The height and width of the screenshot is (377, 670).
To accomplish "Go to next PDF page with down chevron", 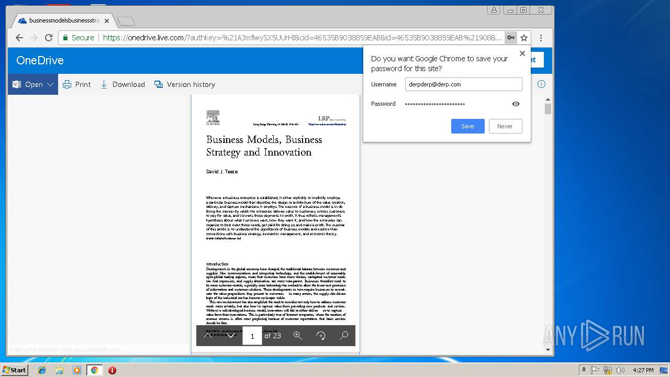I will (231, 336).
